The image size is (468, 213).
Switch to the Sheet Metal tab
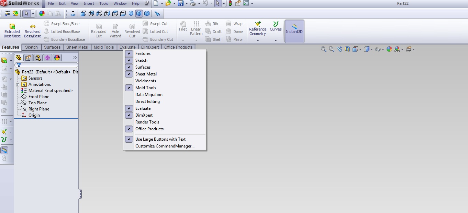(x=77, y=47)
